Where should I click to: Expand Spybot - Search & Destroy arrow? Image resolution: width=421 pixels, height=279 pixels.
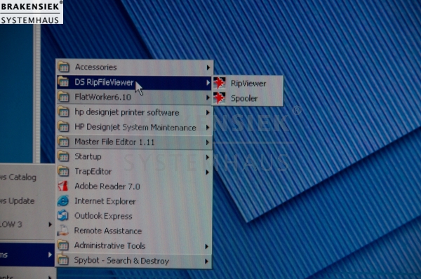[206, 261]
